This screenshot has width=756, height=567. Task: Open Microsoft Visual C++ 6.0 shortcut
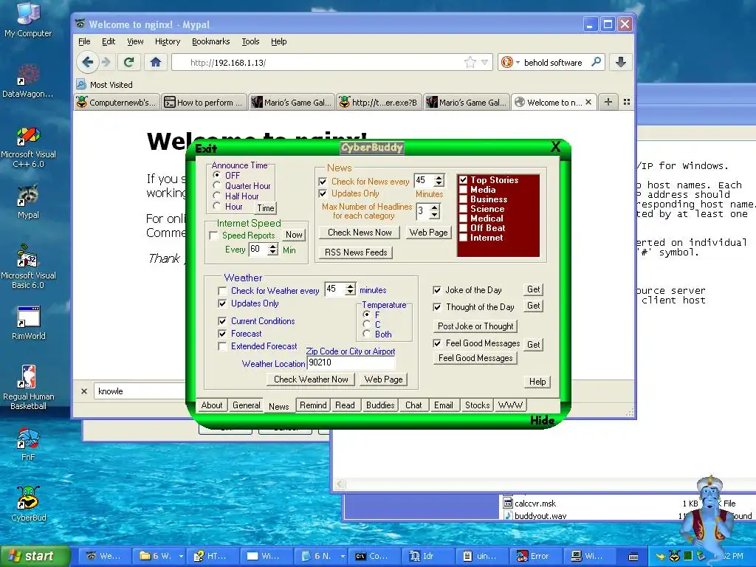click(x=28, y=147)
